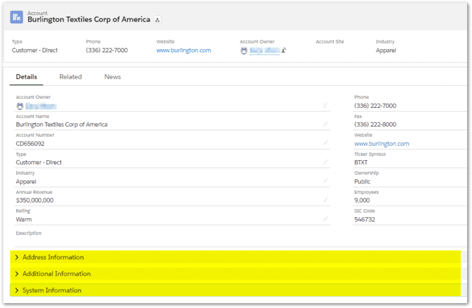472x308 pixels.
Task: Select account number CD656092
Action: pos(30,144)
